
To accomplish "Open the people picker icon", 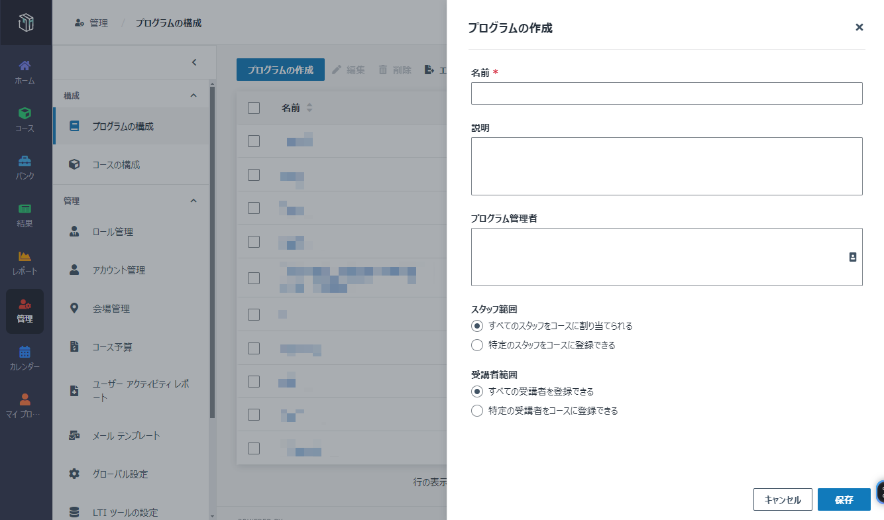I will point(853,257).
